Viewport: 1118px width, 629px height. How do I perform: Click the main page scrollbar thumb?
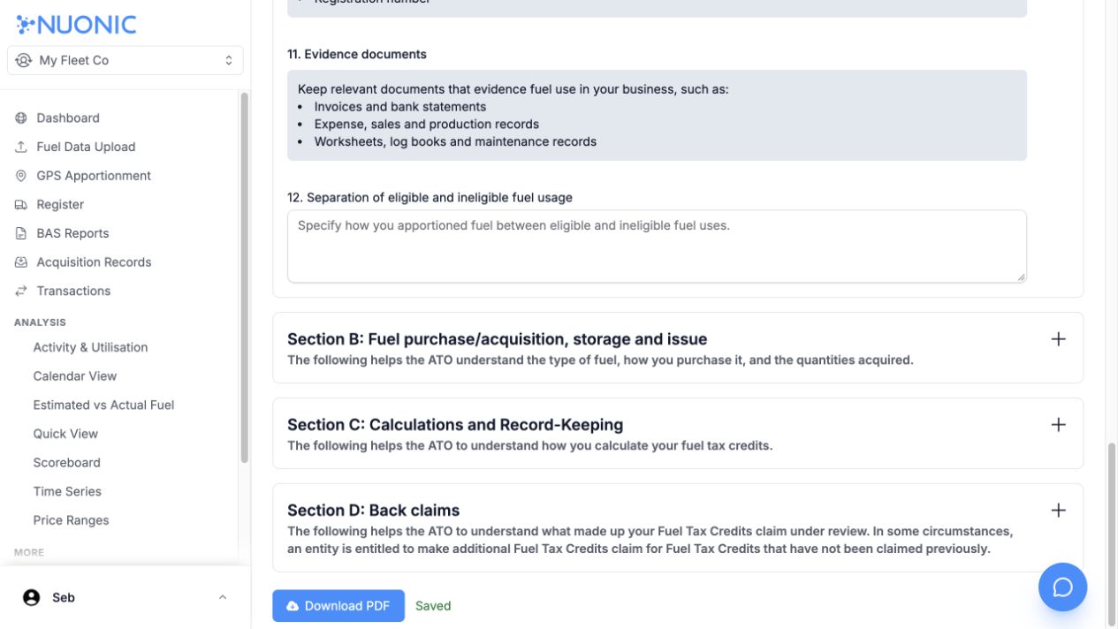pyautogui.click(x=1113, y=534)
